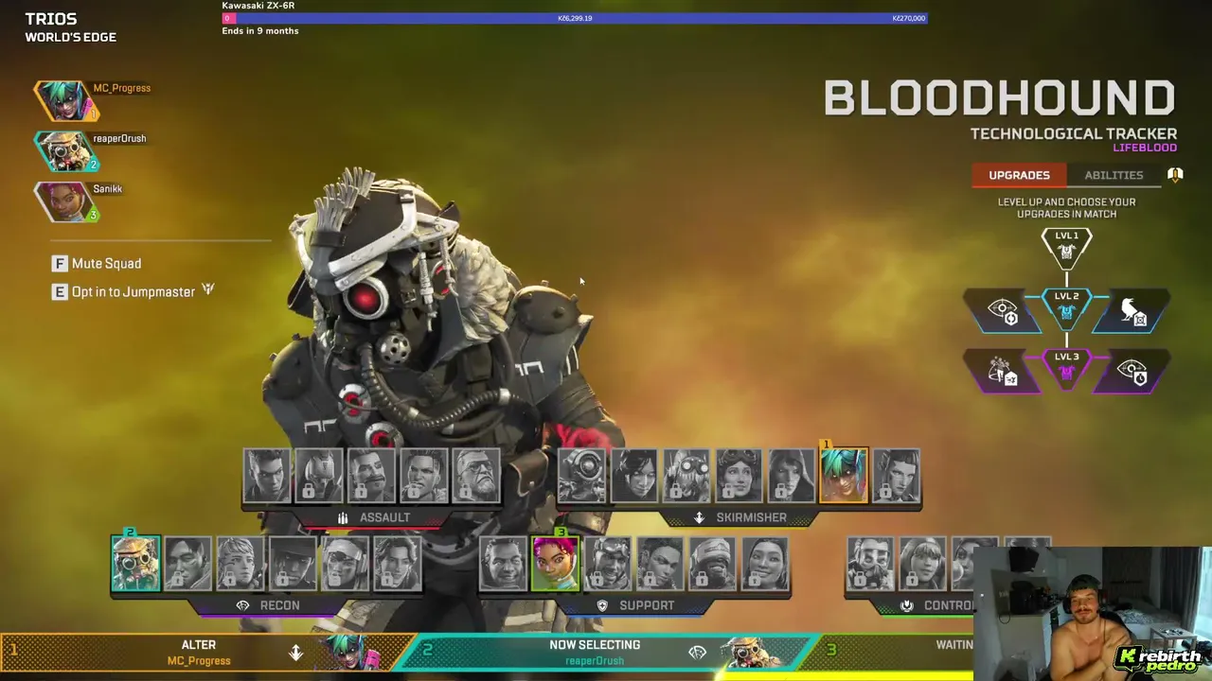Select the locked Mad Maggie portrait

pyautogui.click(x=423, y=476)
